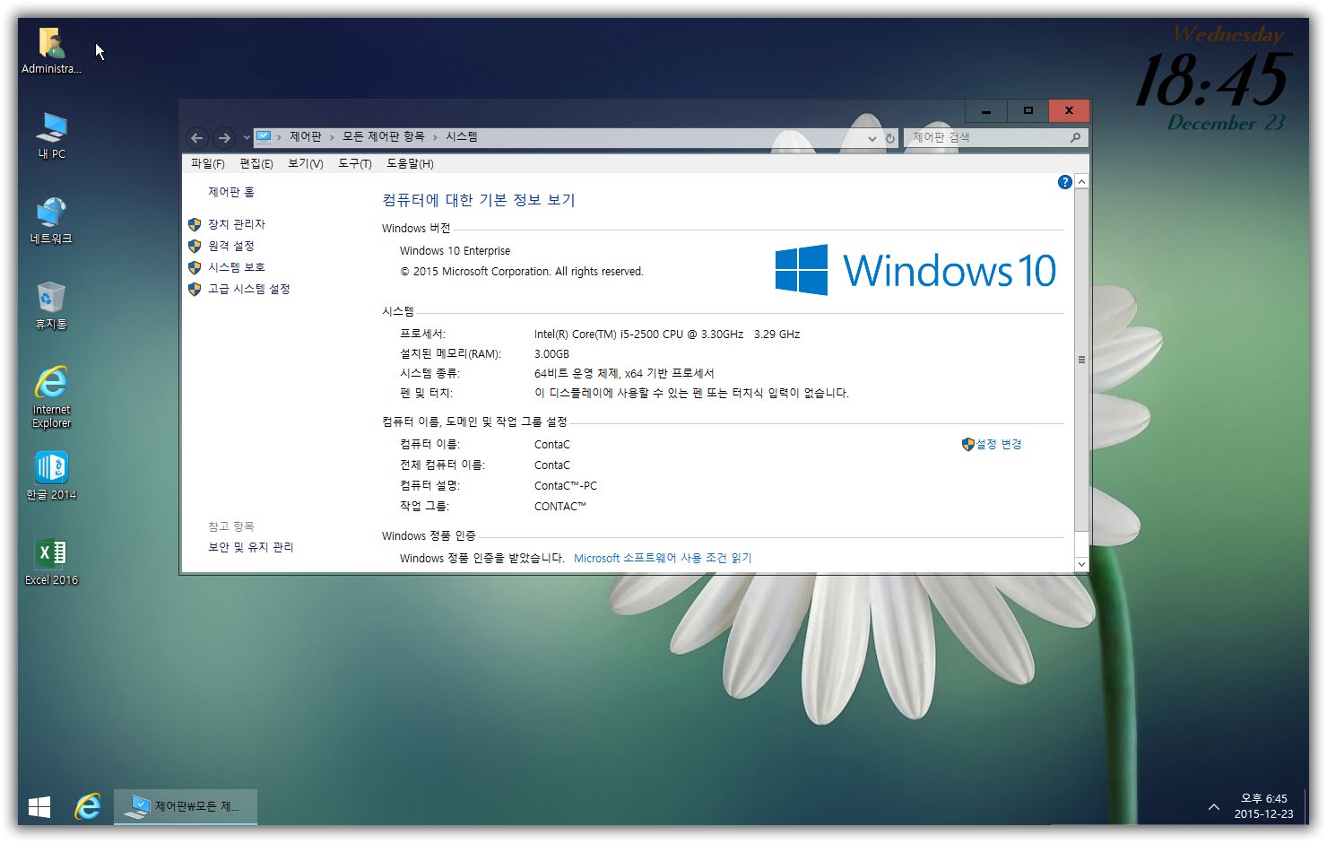Show hidden system tray icons
1327x843 pixels.
coord(1213,807)
